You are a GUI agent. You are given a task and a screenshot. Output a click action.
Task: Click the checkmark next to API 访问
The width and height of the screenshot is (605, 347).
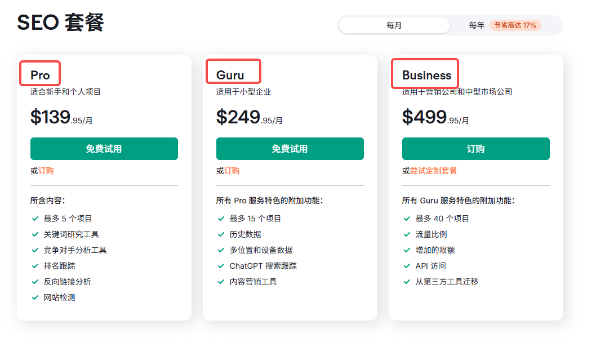click(x=406, y=265)
